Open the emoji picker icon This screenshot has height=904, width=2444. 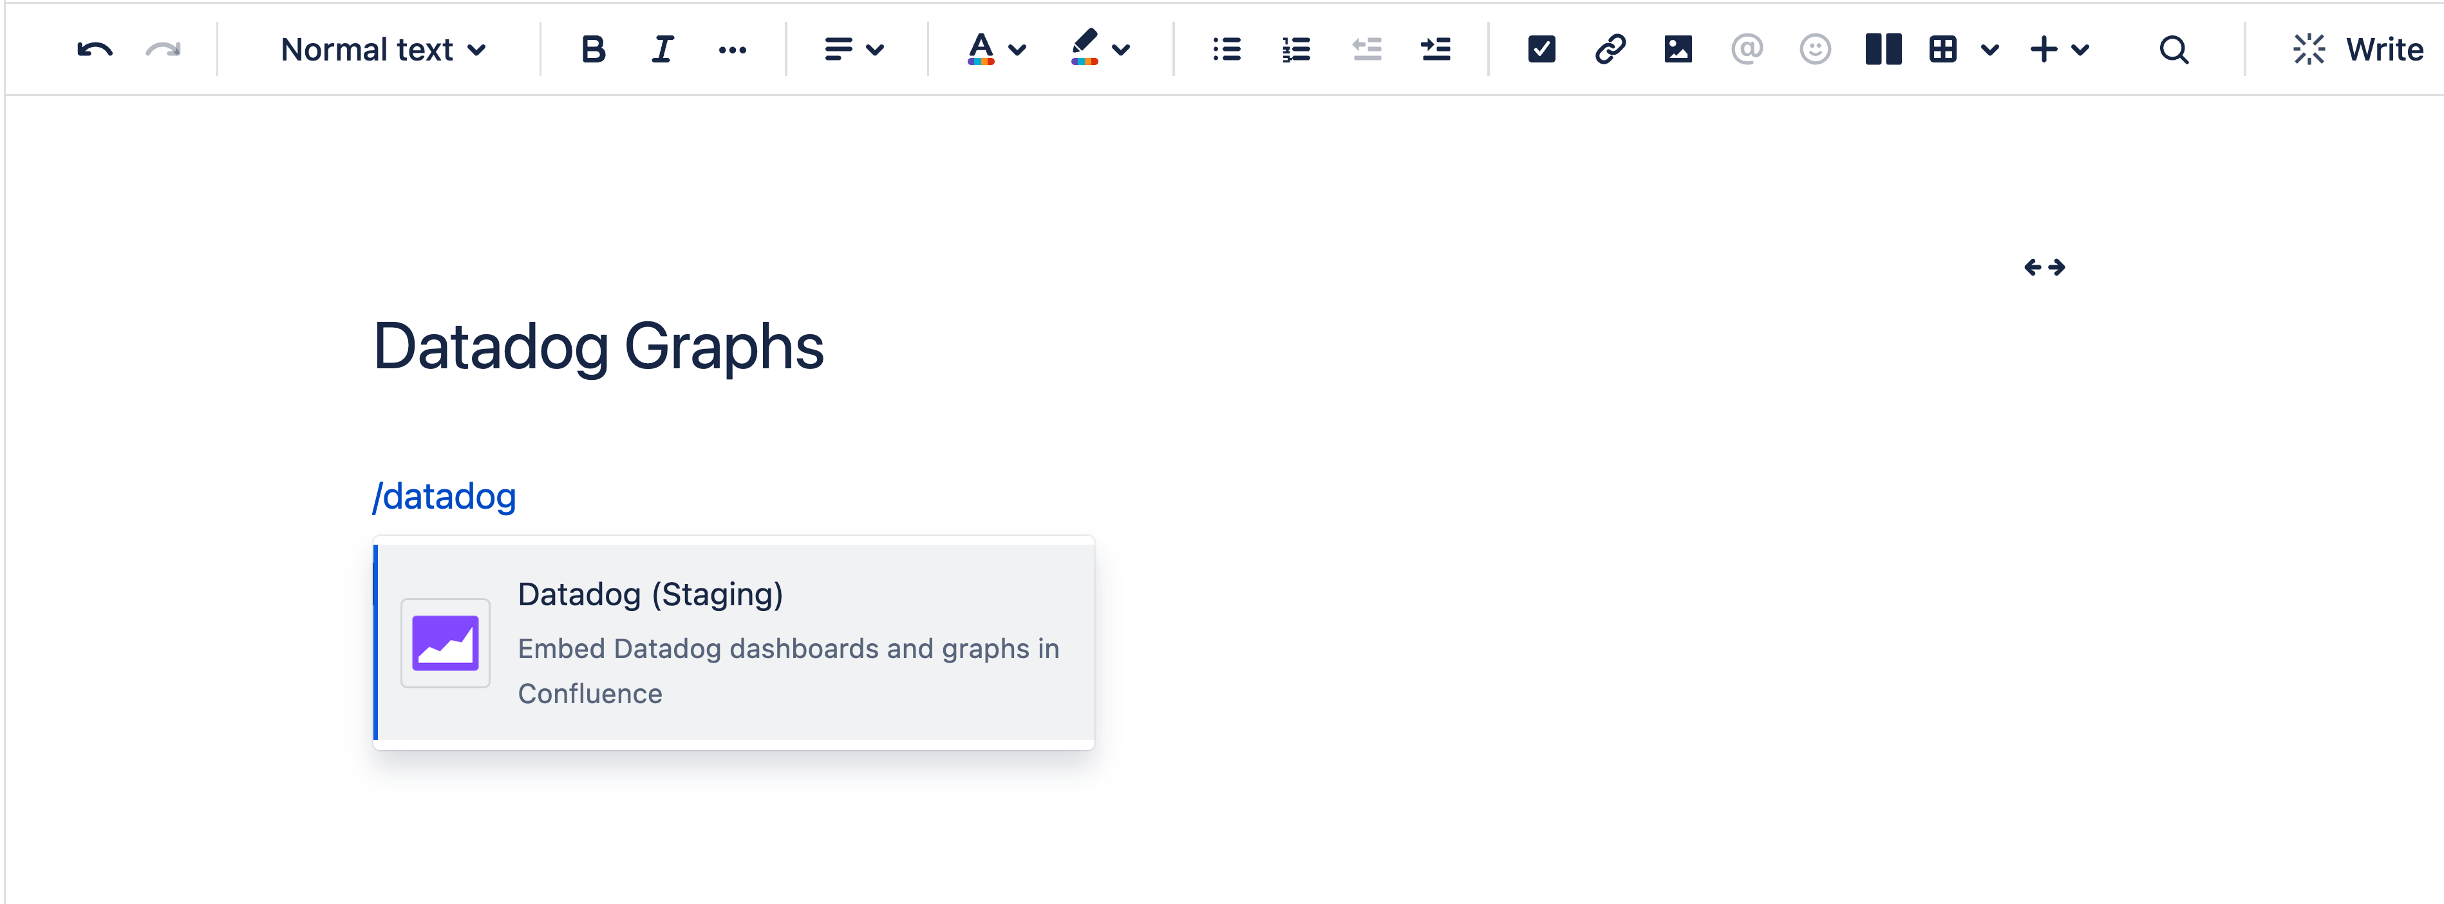click(1814, 50)
